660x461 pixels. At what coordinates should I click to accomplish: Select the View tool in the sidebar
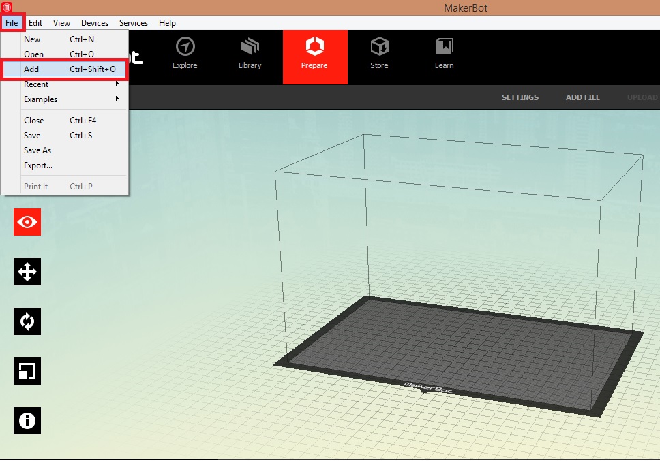coord(27,221)
